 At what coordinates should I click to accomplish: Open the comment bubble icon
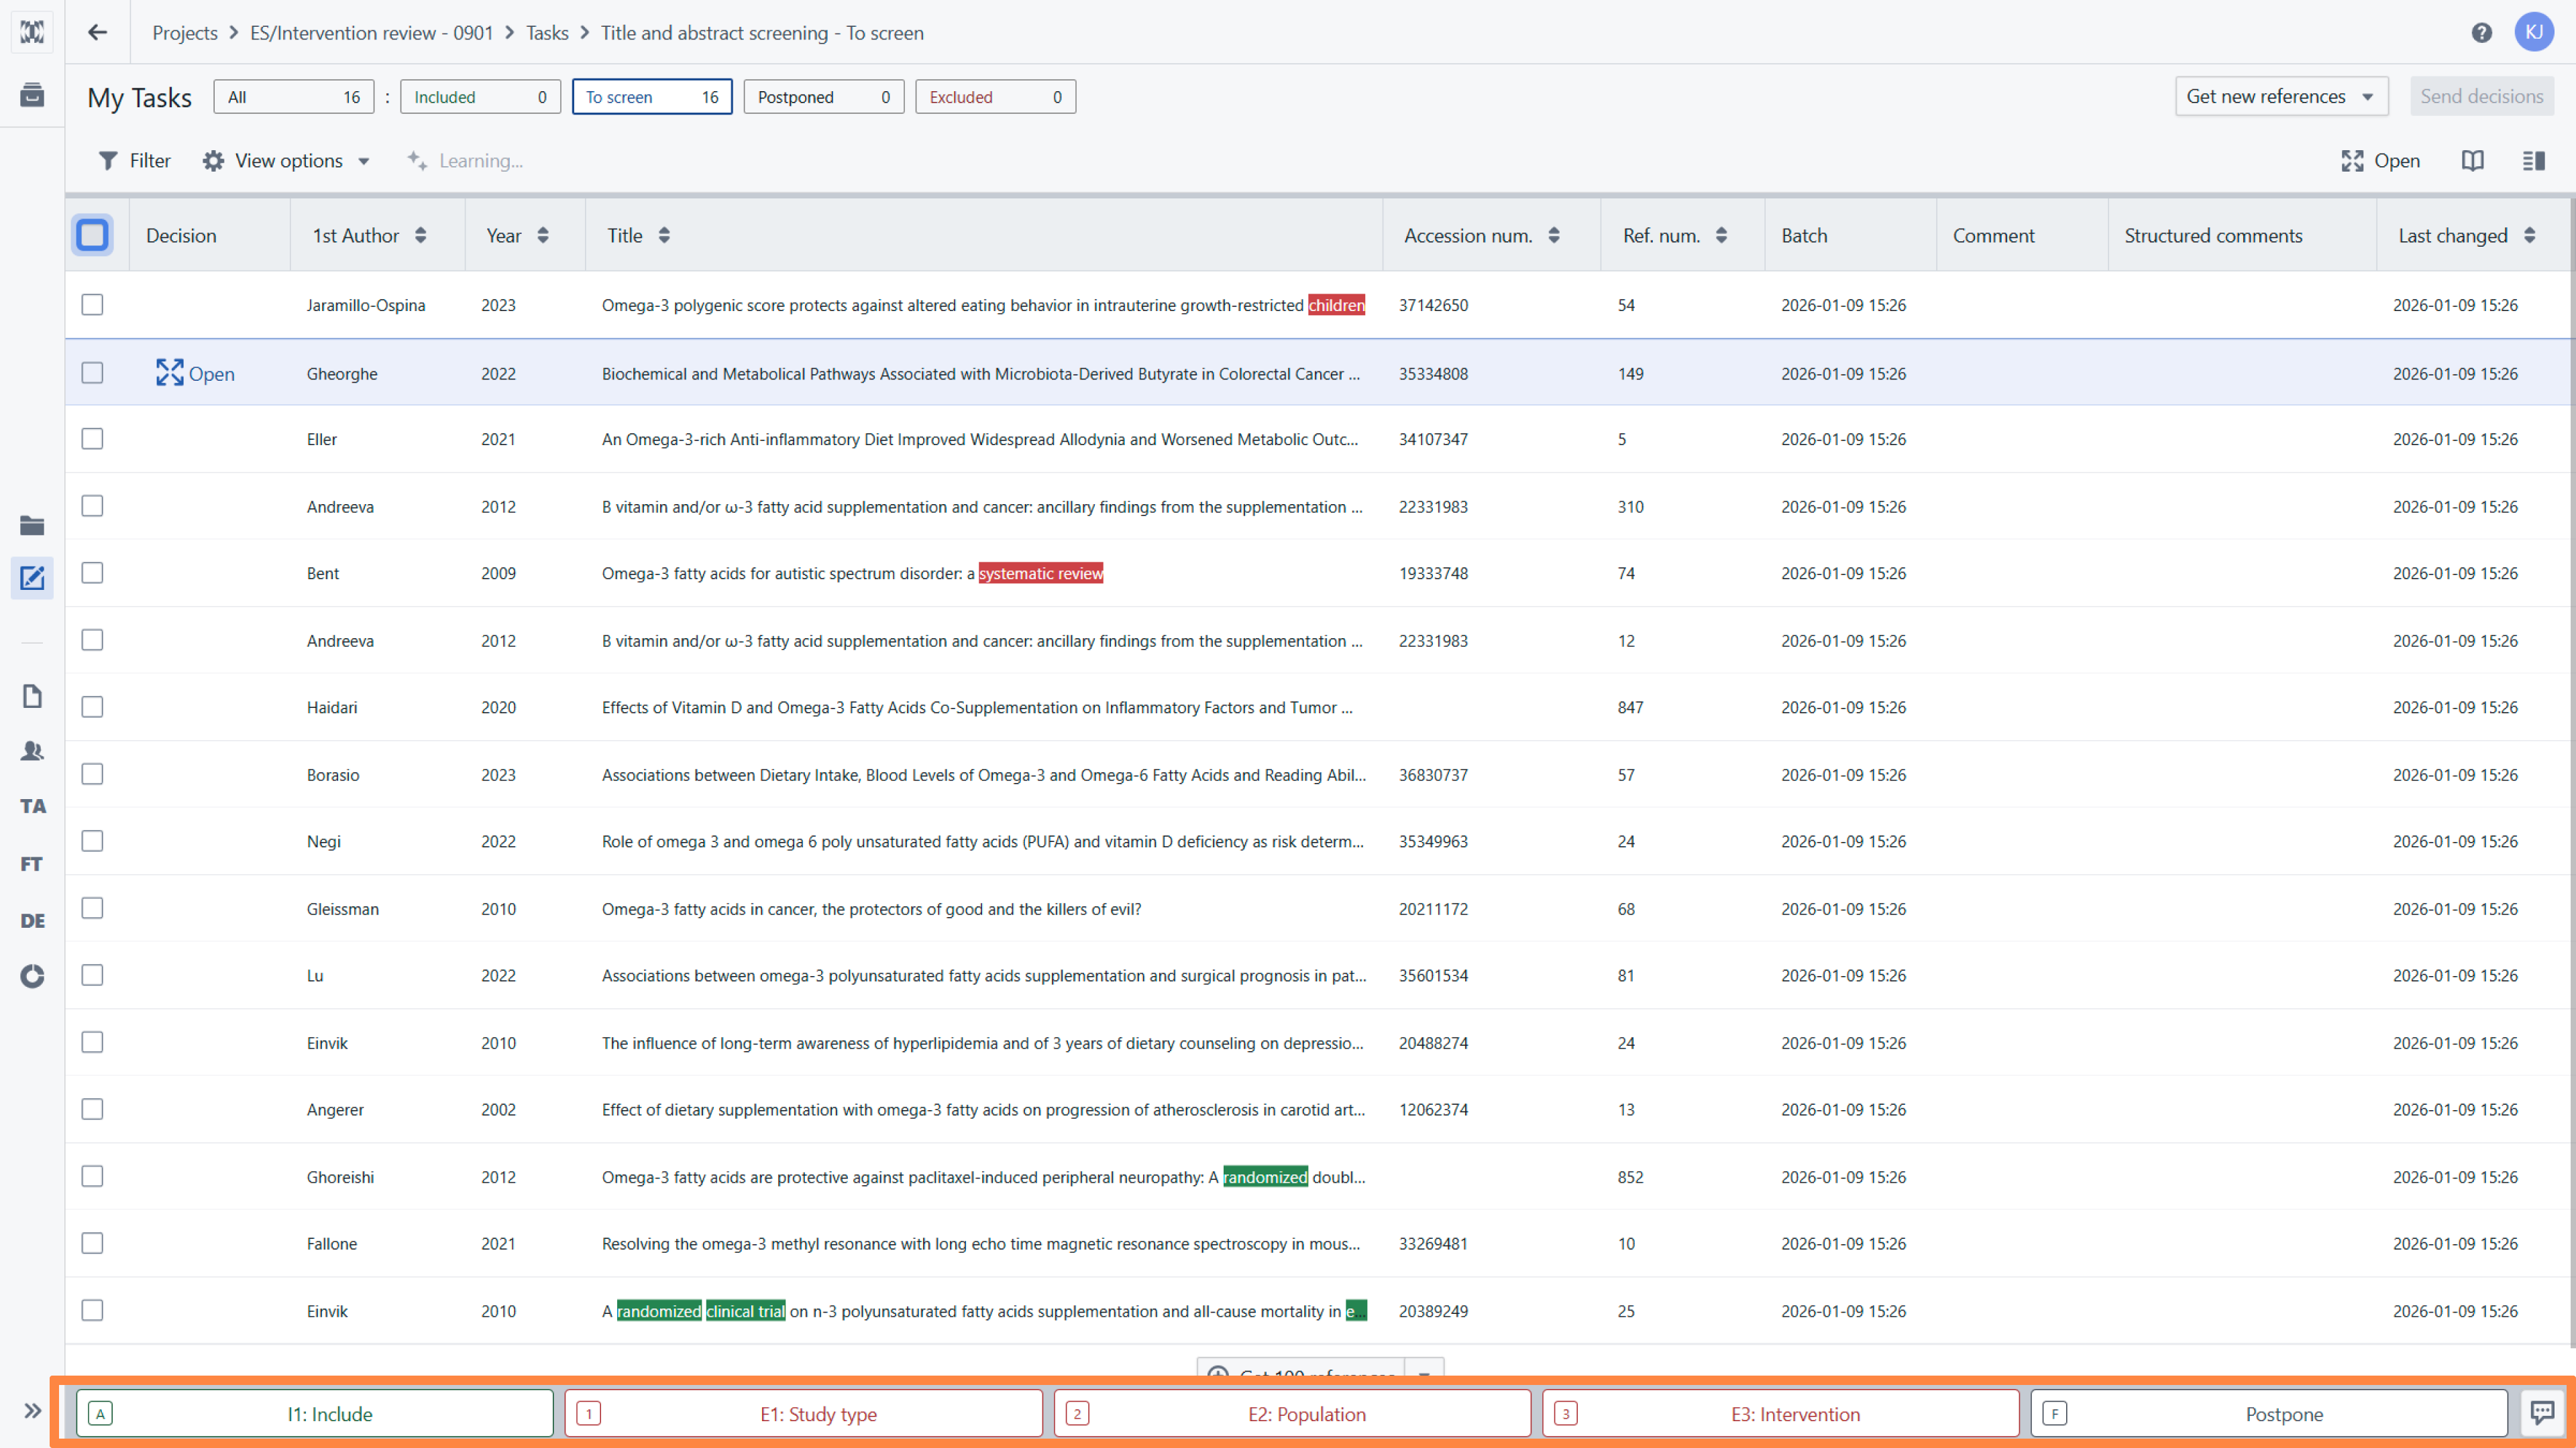2541,1413
